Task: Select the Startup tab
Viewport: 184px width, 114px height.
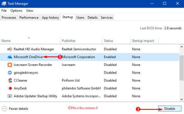Action: coord(68,17)
